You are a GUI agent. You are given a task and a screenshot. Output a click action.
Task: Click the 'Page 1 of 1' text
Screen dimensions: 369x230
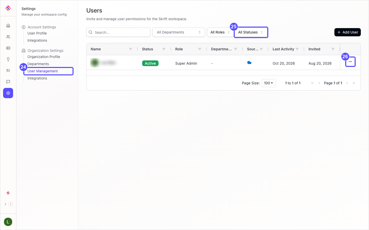pyautogui.click(x=333, y=83)
